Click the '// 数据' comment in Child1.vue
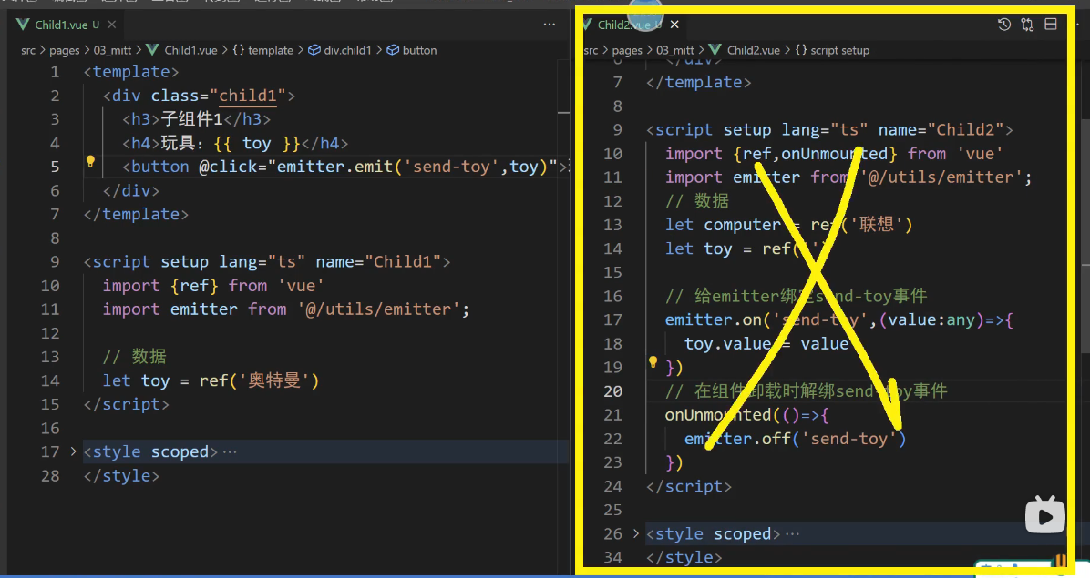The image size is (1090, 578). (135, 357)
